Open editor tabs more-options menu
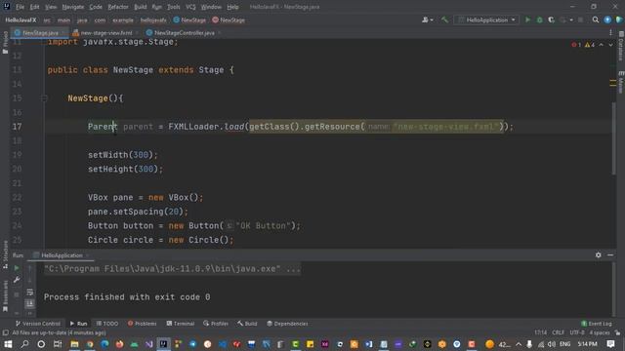Image resolution: width=625 pixels, height=351 pixels. point(610,32)
